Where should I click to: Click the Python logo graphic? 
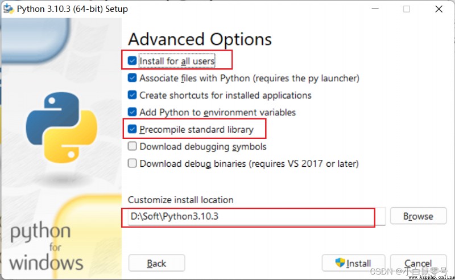(x=61, y=127)
